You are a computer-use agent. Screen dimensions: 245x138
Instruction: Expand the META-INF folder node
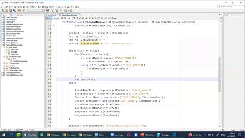[7, 49]
